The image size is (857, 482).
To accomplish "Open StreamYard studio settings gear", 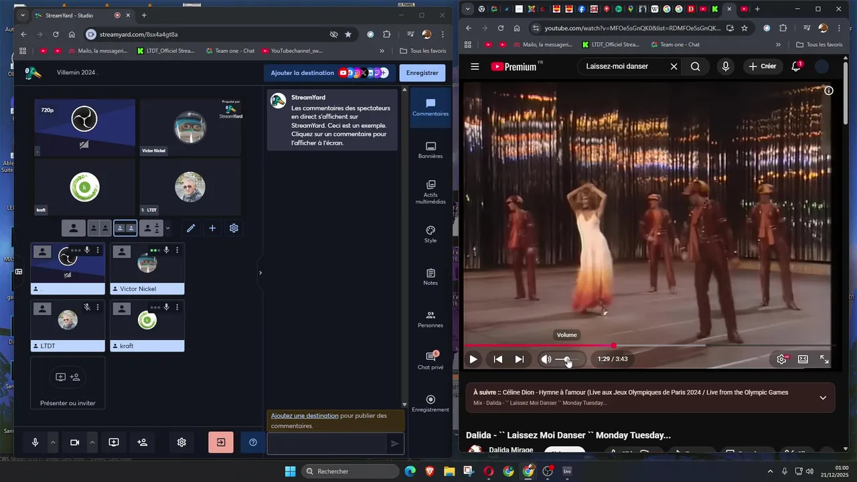I will point(181,443).
